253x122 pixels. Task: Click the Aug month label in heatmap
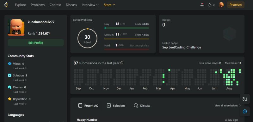229,88
